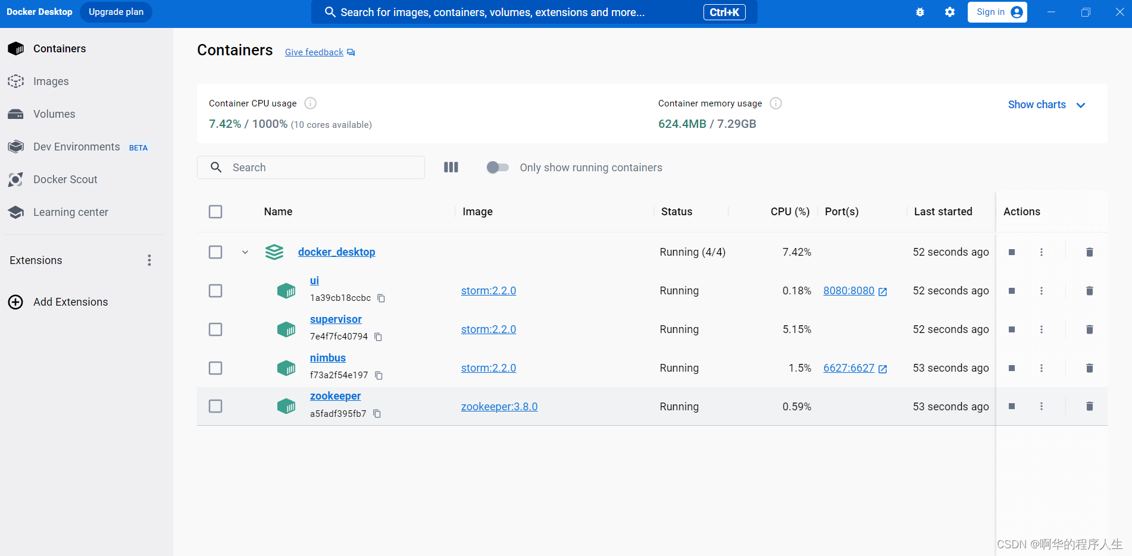Collapse the docker_desktop group chevron
Viewport: 1132px width, 556px height.
tap(245, 252)
